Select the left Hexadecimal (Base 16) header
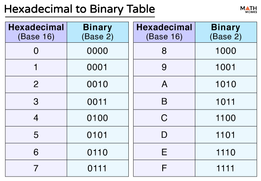Image resolution: width=261 pixels, height=181 pixels. [x=36, y=32]
